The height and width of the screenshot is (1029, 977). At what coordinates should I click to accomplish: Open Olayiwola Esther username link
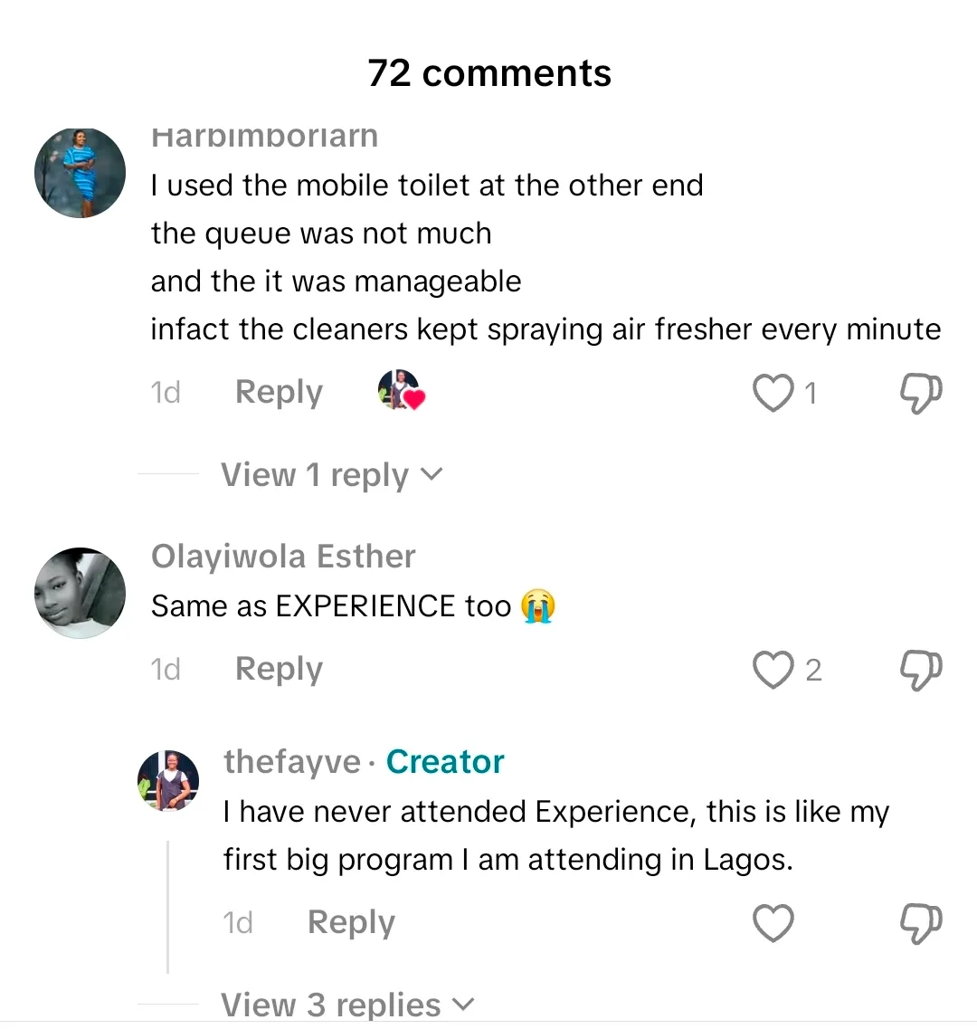(x=283, y=557)
